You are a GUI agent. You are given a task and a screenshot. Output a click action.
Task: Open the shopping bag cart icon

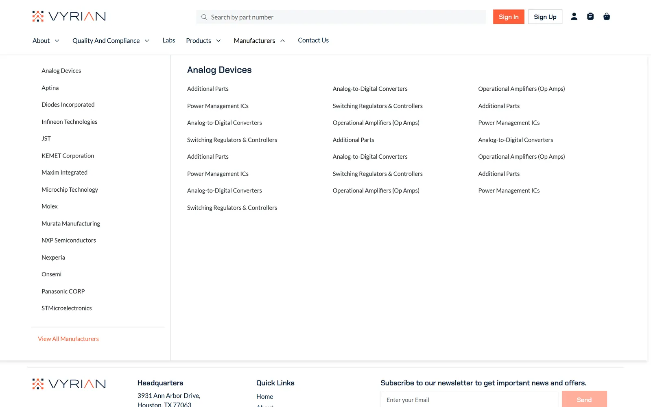tap(606, 16)
